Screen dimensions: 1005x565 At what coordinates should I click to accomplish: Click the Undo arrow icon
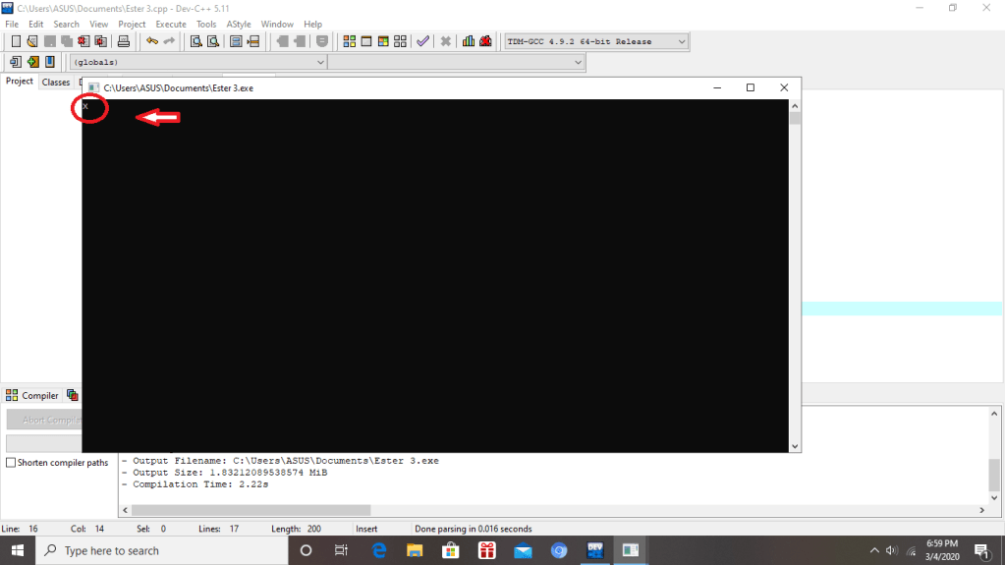[151, 41]
